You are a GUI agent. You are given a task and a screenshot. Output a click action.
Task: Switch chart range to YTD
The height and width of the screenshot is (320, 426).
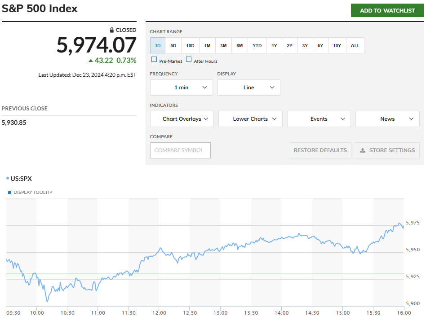pyautogui.click(x=257, y=45)
